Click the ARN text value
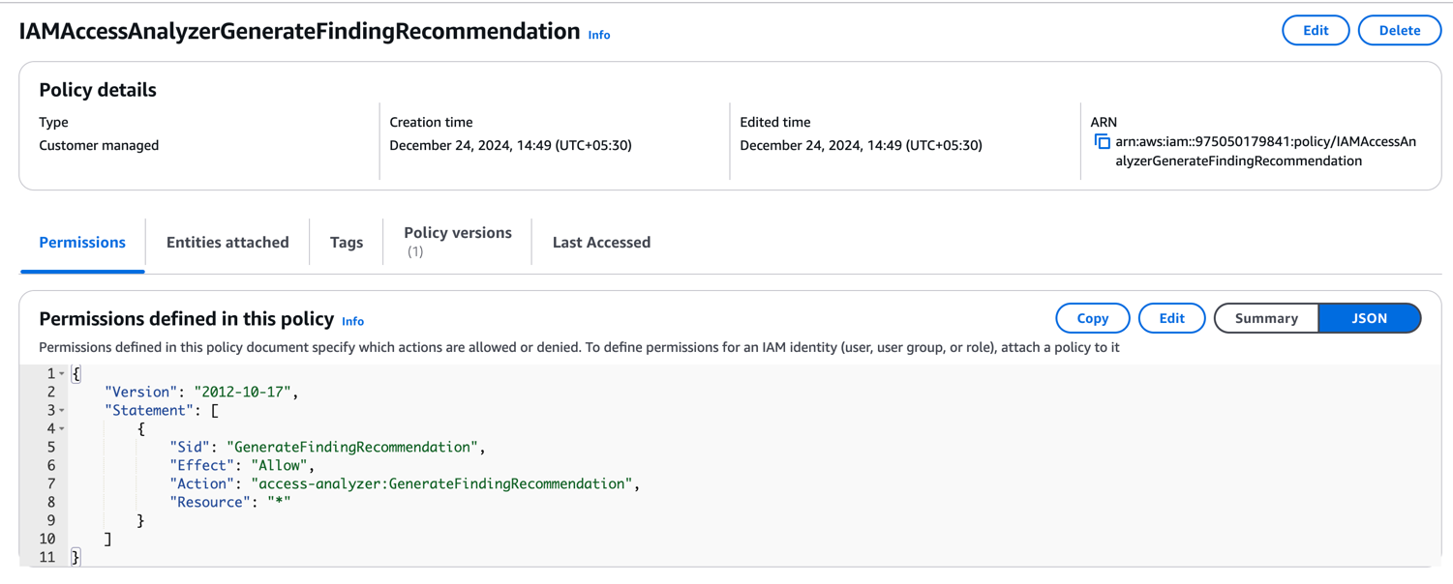Viewport: 1453px width, 584px height. pyautogui.click(x=1265, y=151)
